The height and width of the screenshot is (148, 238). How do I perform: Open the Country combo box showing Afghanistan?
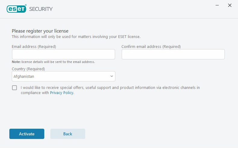[64, 76]
